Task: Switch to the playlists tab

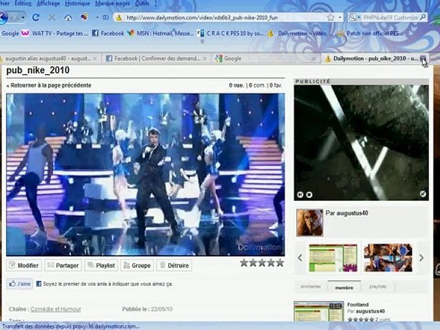Action: [x=378, y=287]
